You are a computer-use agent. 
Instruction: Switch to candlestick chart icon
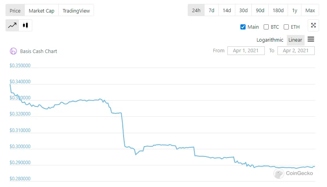[x=26, y=26]
